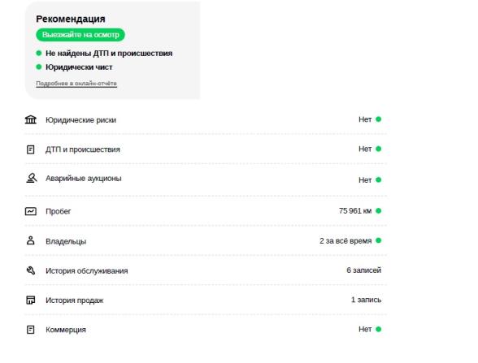Open the 1 запись sales history count
Viewport: 478px width, 363px height.
coord(366,300)
